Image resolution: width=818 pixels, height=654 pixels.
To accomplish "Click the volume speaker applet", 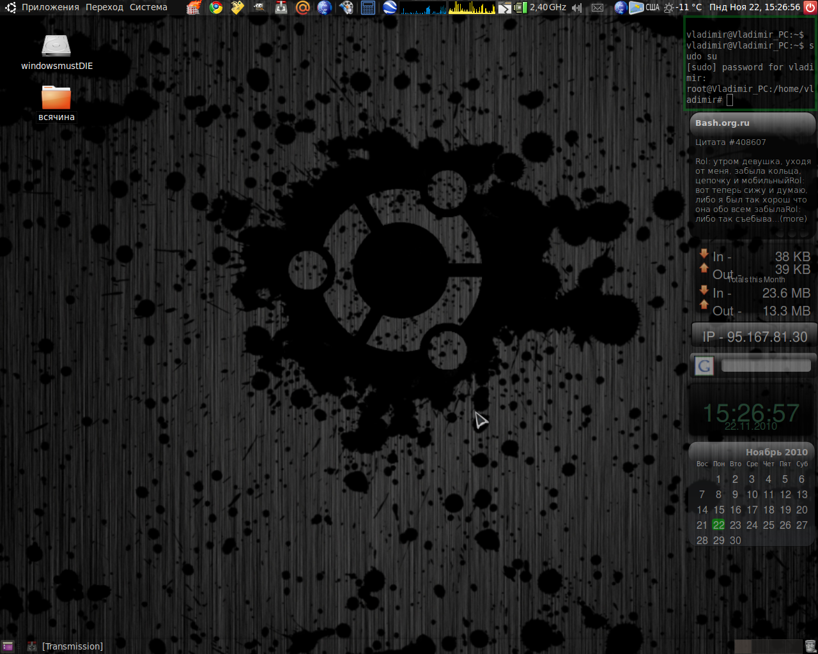I will tap(576, 8).
